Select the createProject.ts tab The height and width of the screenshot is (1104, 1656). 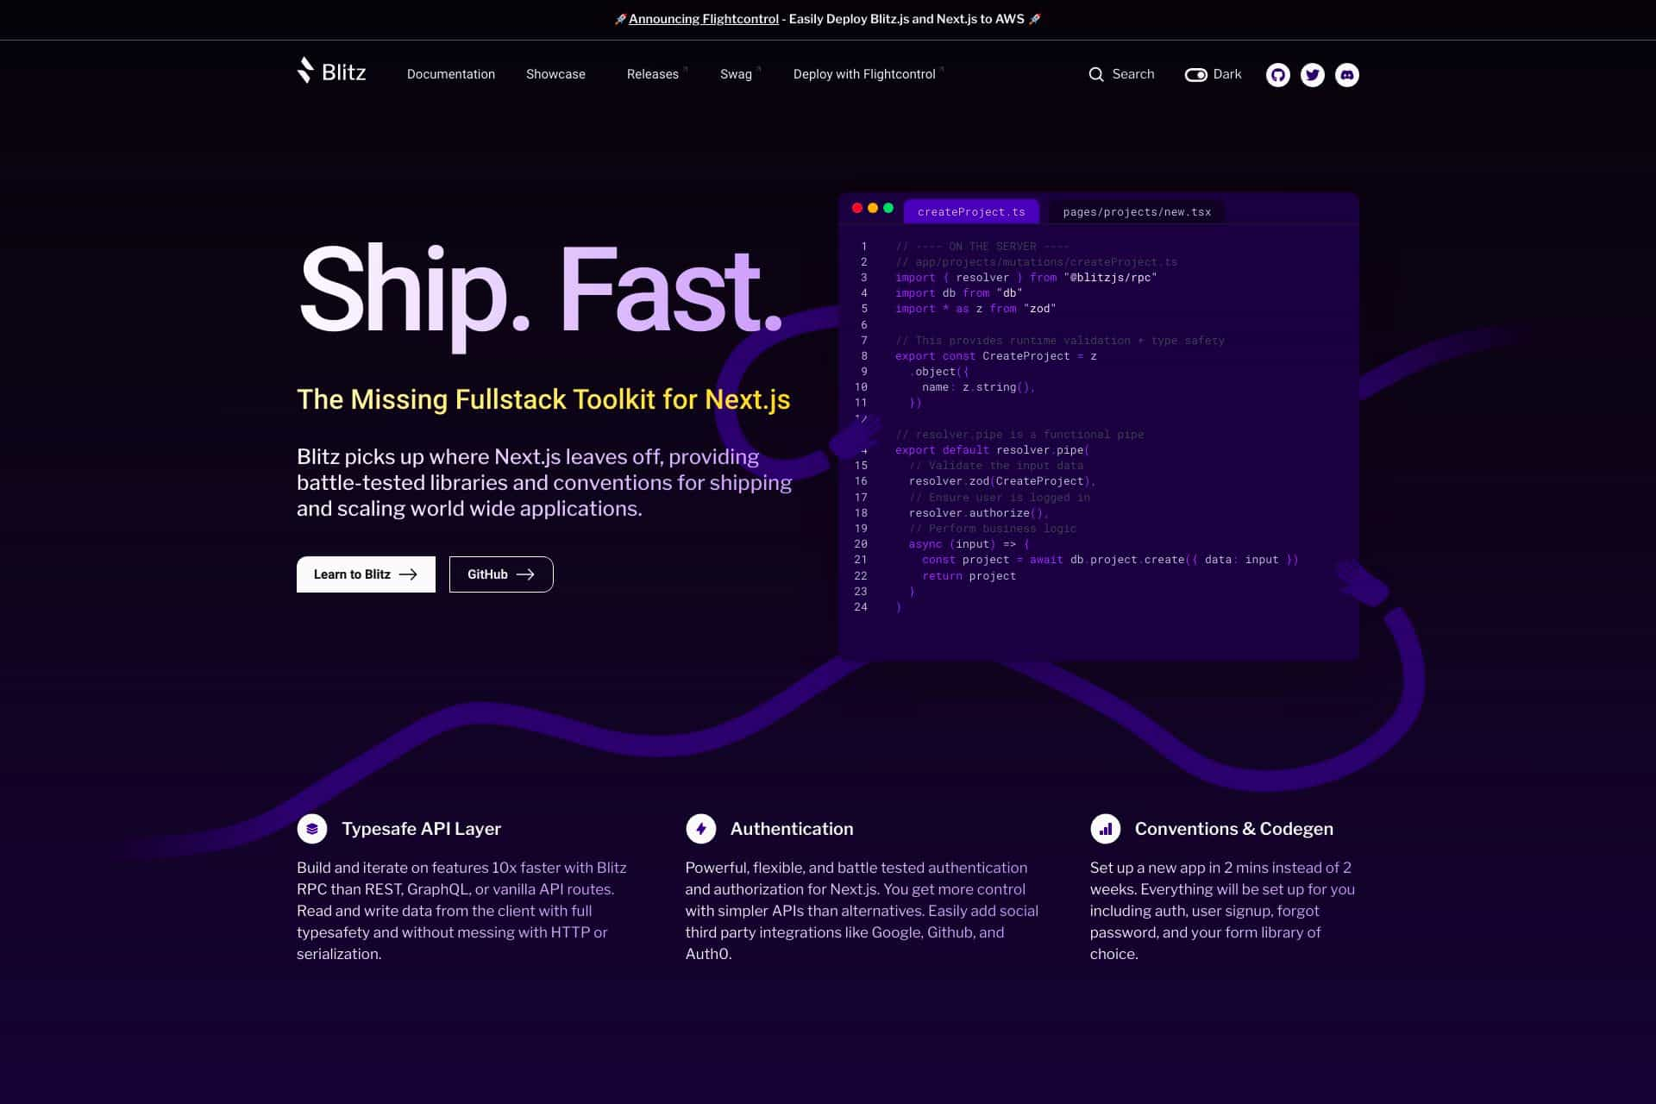[x=971, y=210]
